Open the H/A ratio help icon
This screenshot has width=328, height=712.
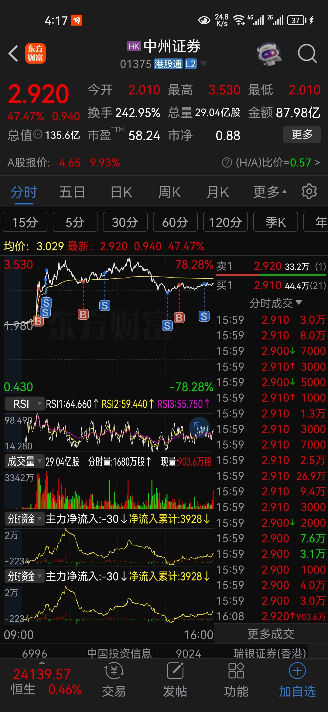point(227,163)
